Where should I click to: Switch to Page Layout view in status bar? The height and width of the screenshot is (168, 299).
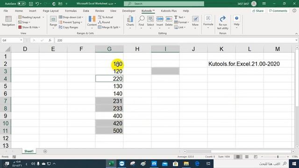[247, 157]
